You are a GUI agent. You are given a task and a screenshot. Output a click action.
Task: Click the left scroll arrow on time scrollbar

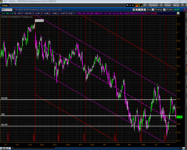[x=12, y=148]
